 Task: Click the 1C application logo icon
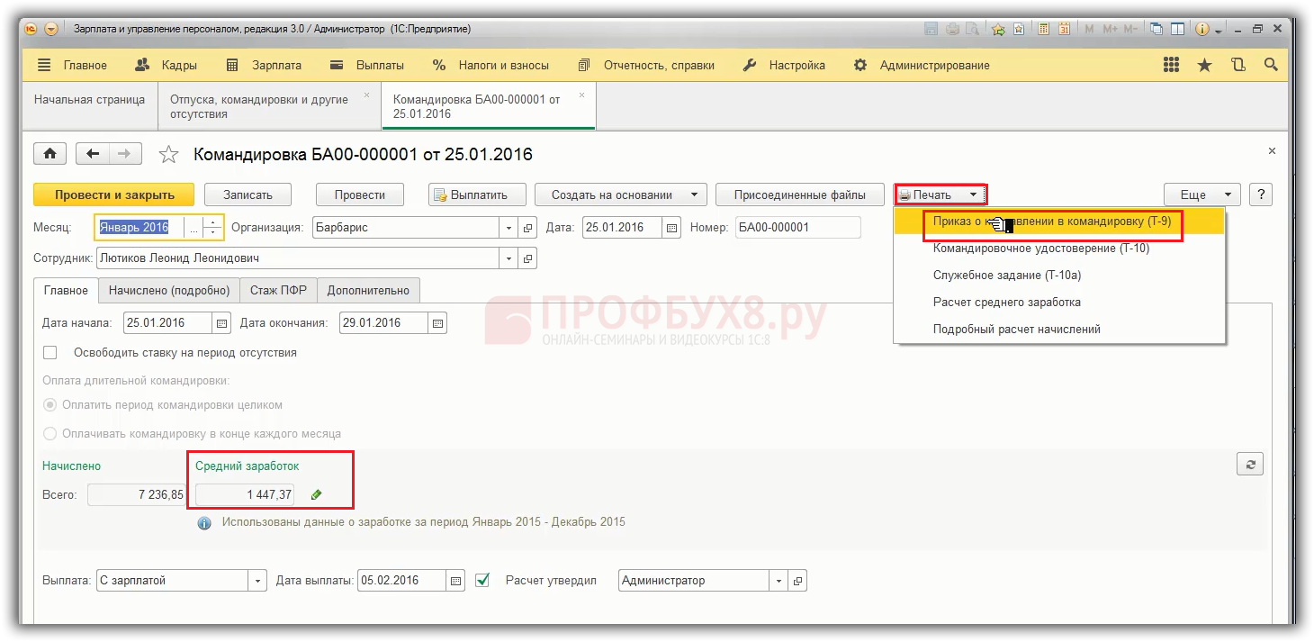click(x=31, y=29)
